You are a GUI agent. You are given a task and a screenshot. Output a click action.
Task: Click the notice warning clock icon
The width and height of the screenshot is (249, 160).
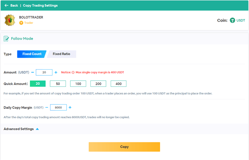coord(73,72)
